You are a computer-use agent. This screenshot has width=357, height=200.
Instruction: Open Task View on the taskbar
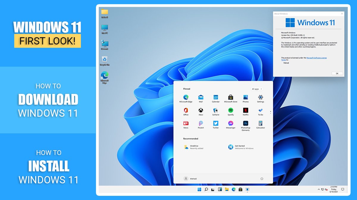pyautogui.click(x=213, y=189)
